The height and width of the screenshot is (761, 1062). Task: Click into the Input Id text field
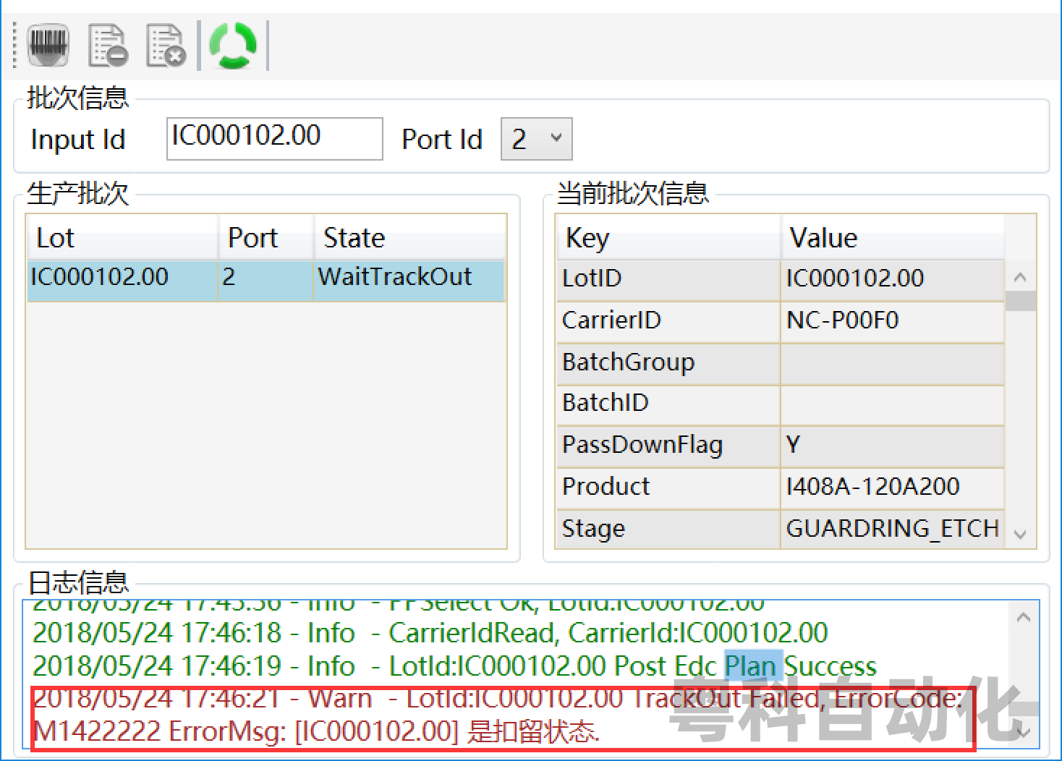pyautogui.click(x=274, y=139)
